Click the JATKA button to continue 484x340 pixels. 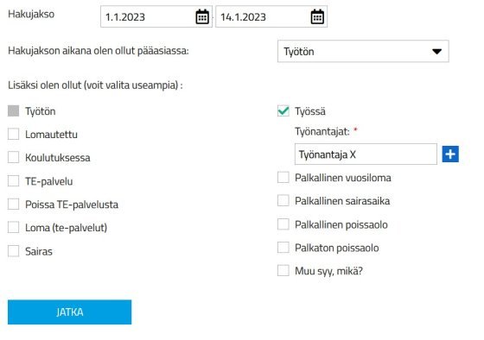pyautogui.click(x=69, y=312)
